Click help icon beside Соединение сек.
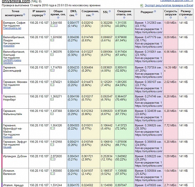Screen dimensions: 195x187 93,14
